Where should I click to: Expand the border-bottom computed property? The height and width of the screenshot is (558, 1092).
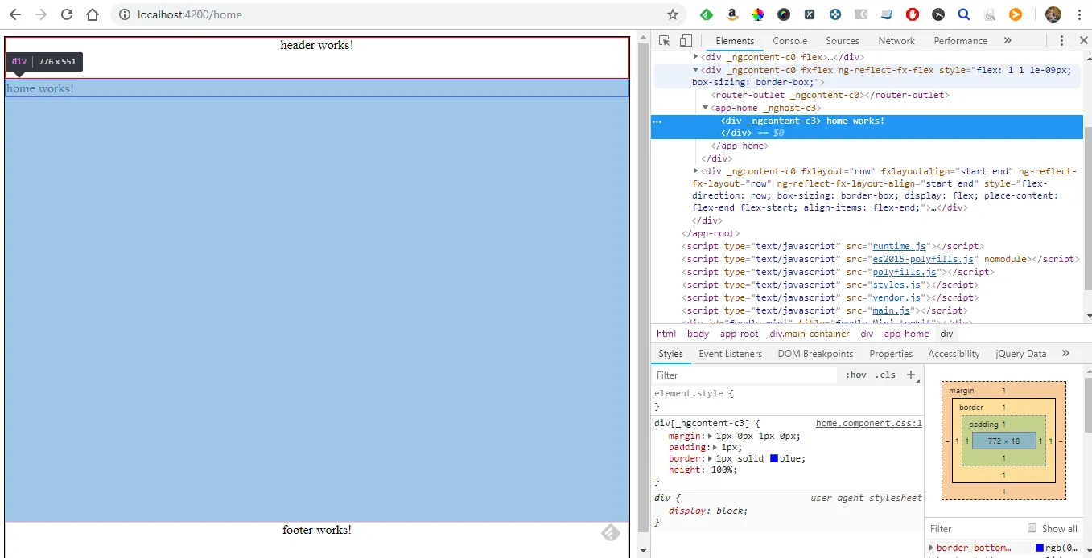pyautogui.click(x=932, y=548)
